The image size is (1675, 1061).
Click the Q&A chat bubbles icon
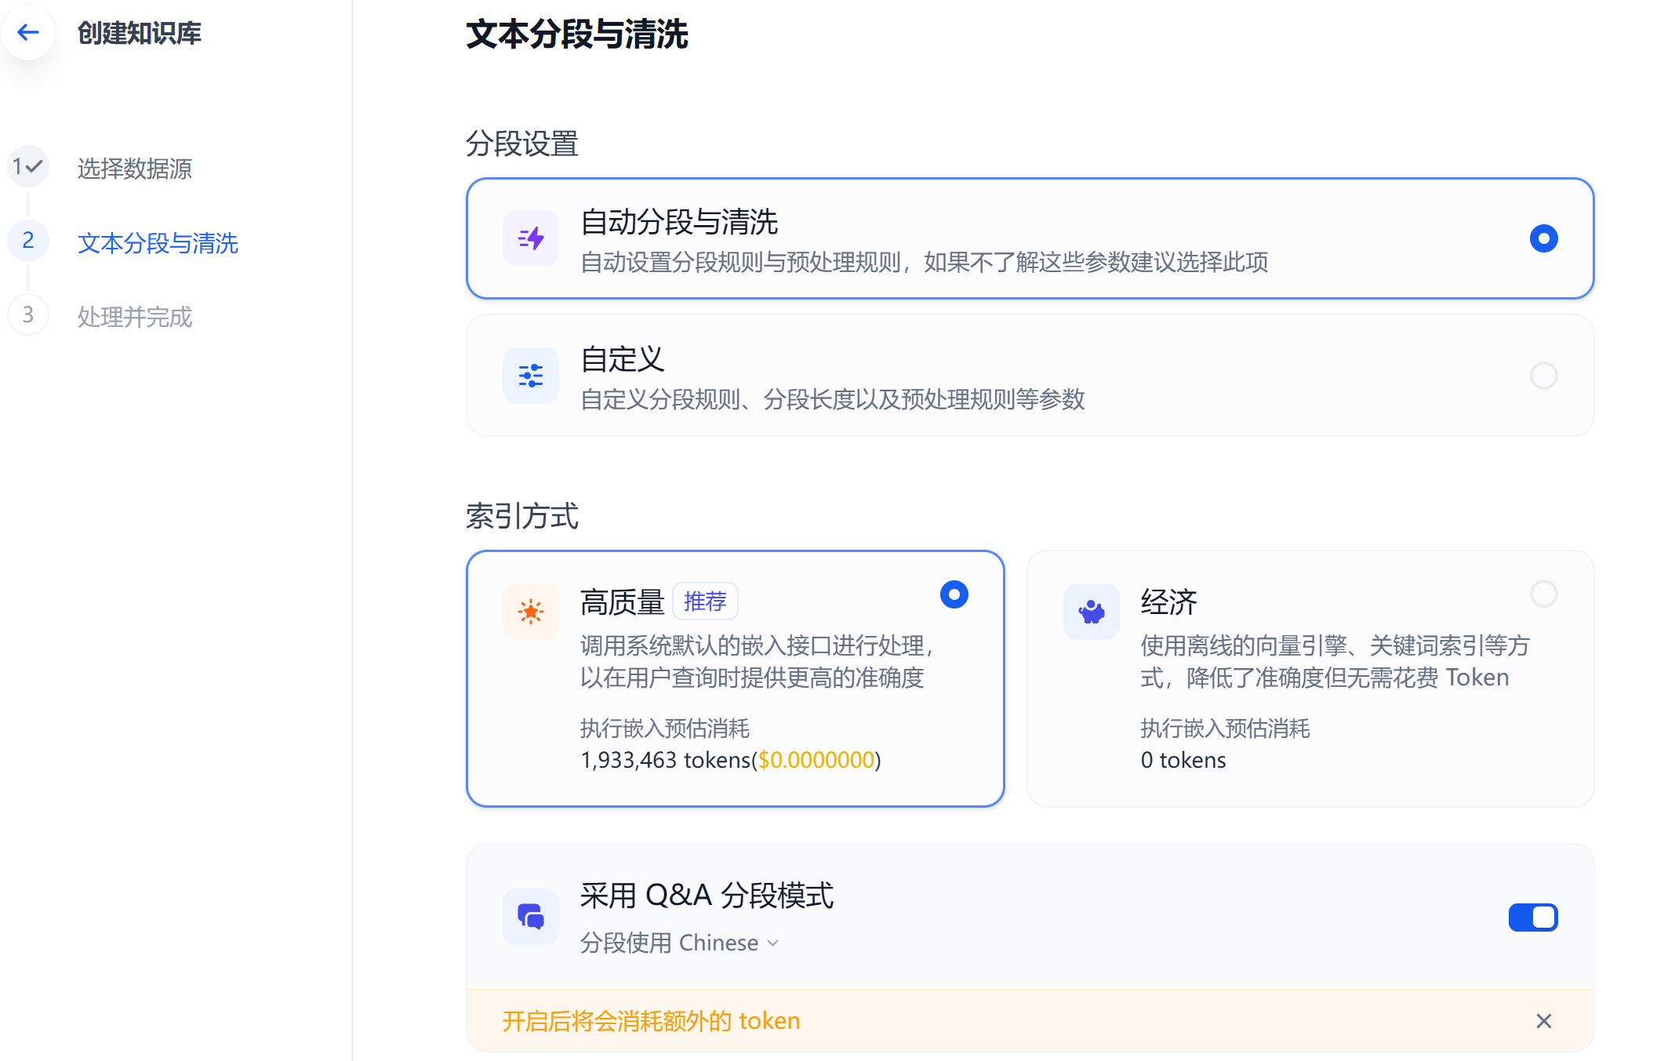[x=531, y=916]
